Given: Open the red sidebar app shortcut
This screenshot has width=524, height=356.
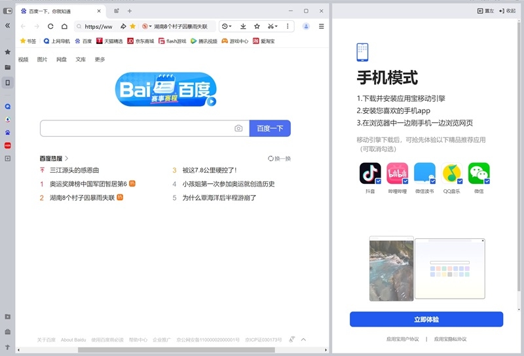Looking at the screenshot, I should (x=8, y=145).
